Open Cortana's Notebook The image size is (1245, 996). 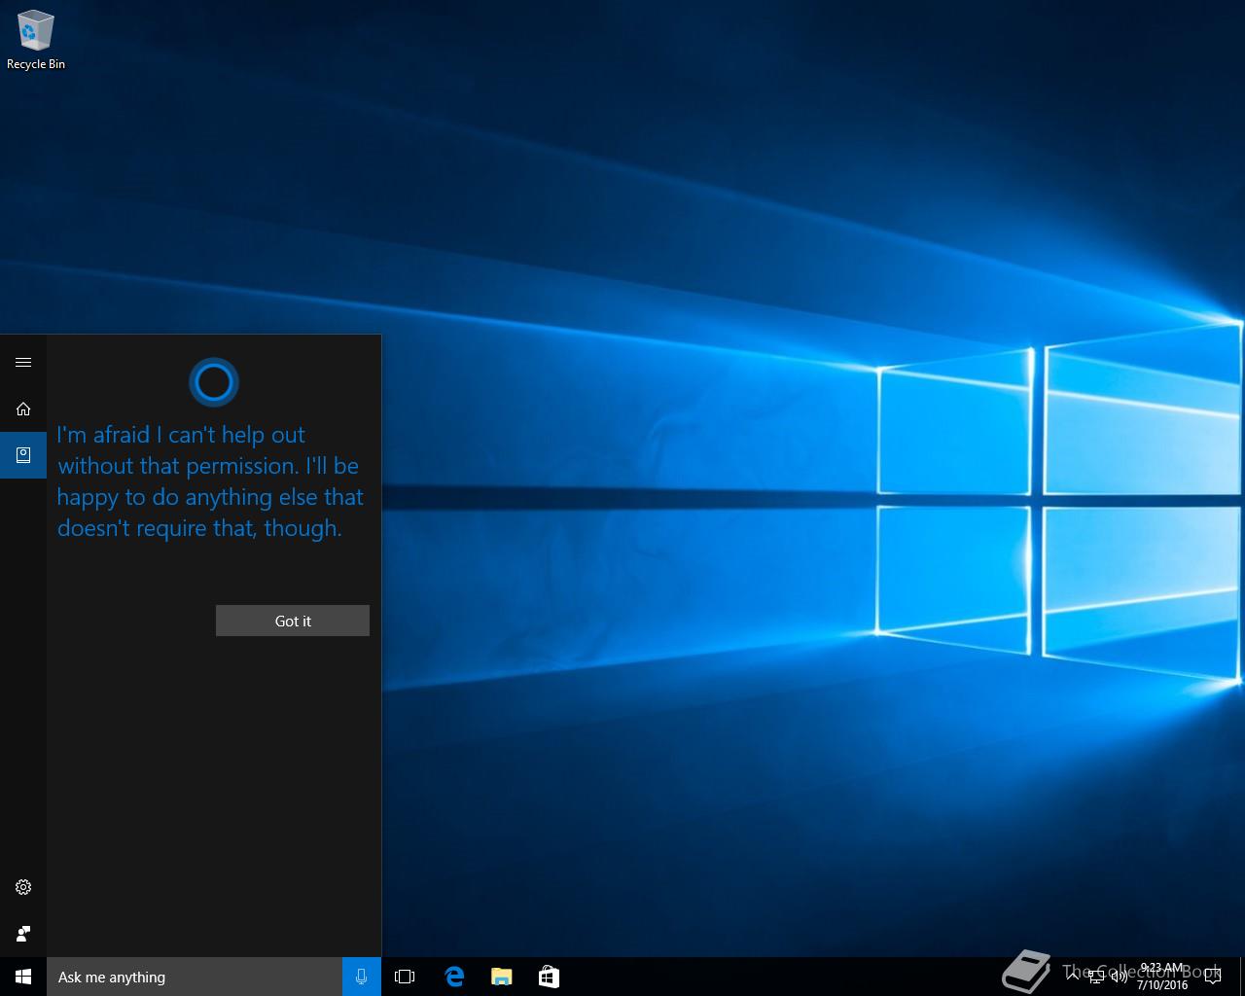coord(23,455)
